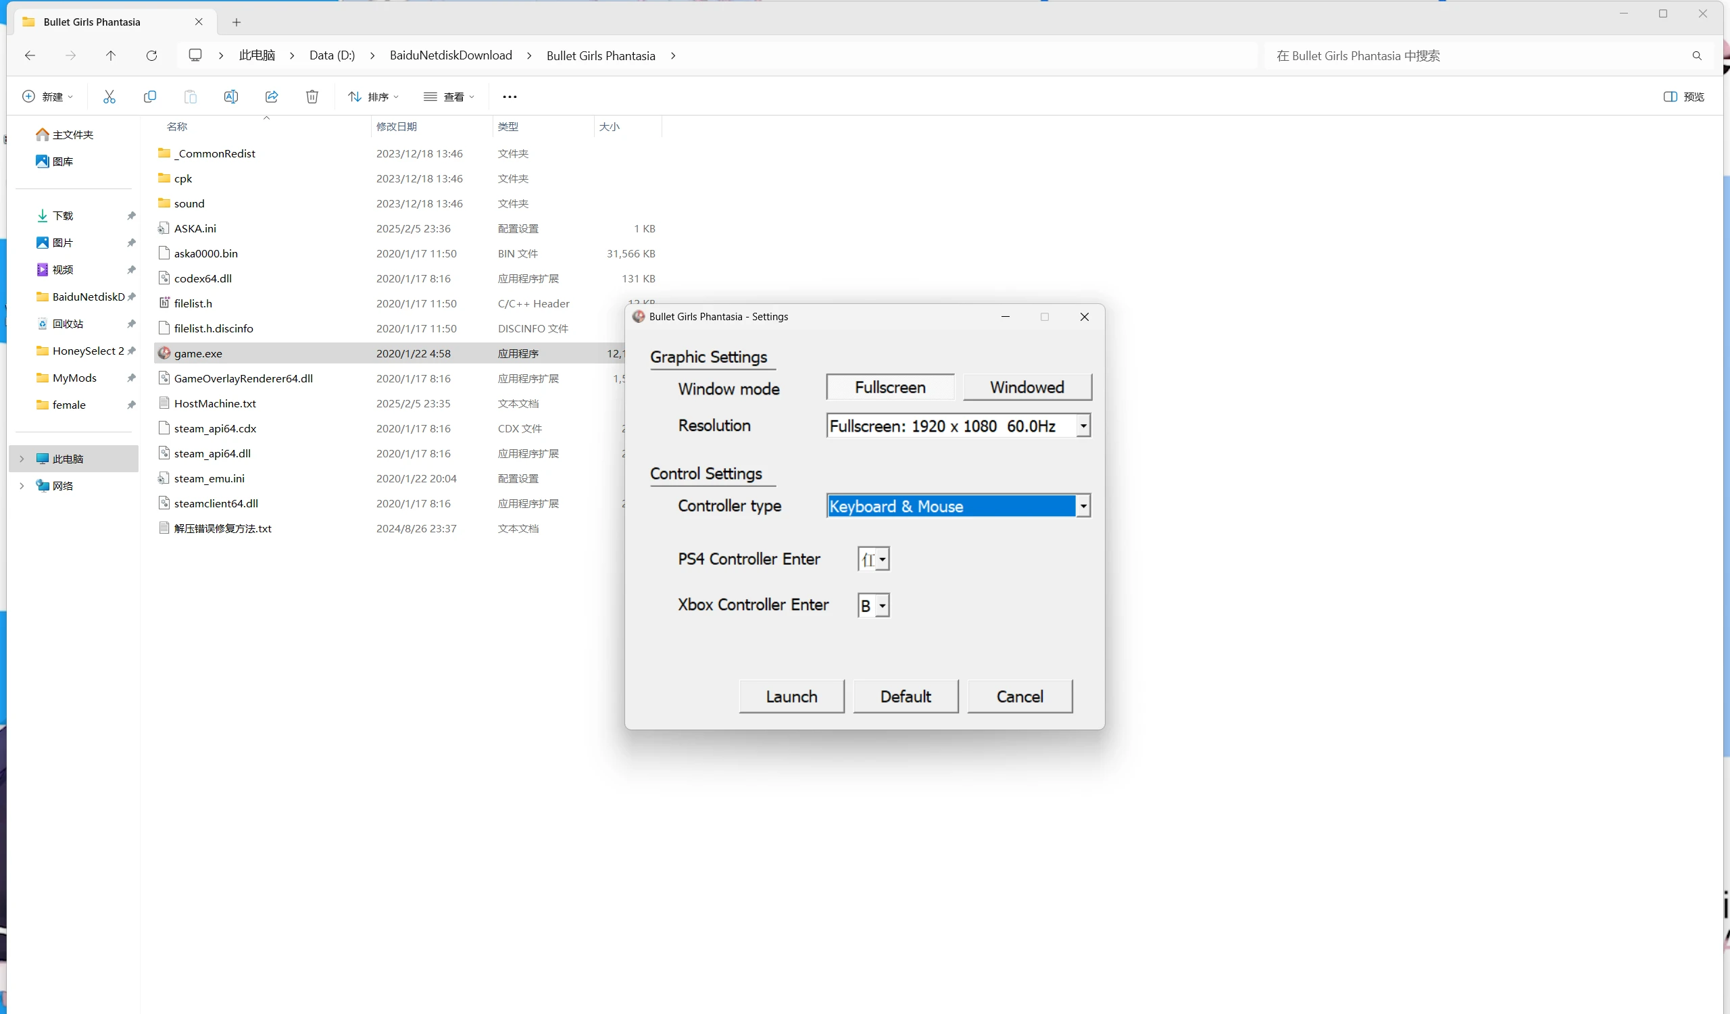Open a new Explorer tab with plus
Screen dimensions: 1730x1014
click(236, 22)
